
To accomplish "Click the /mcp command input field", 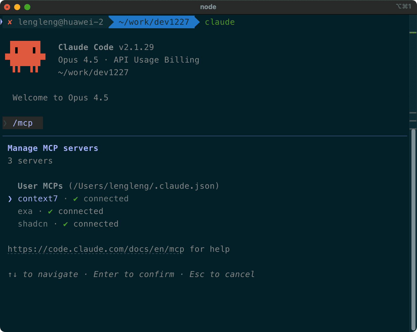I will coord(23,123).
